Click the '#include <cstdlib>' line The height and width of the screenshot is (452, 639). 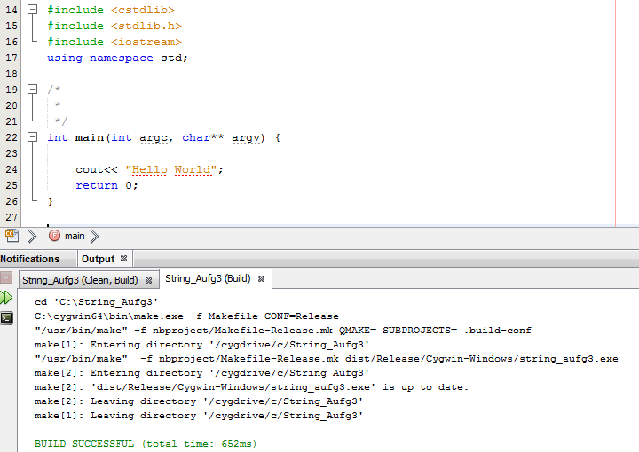pos(110,10)
